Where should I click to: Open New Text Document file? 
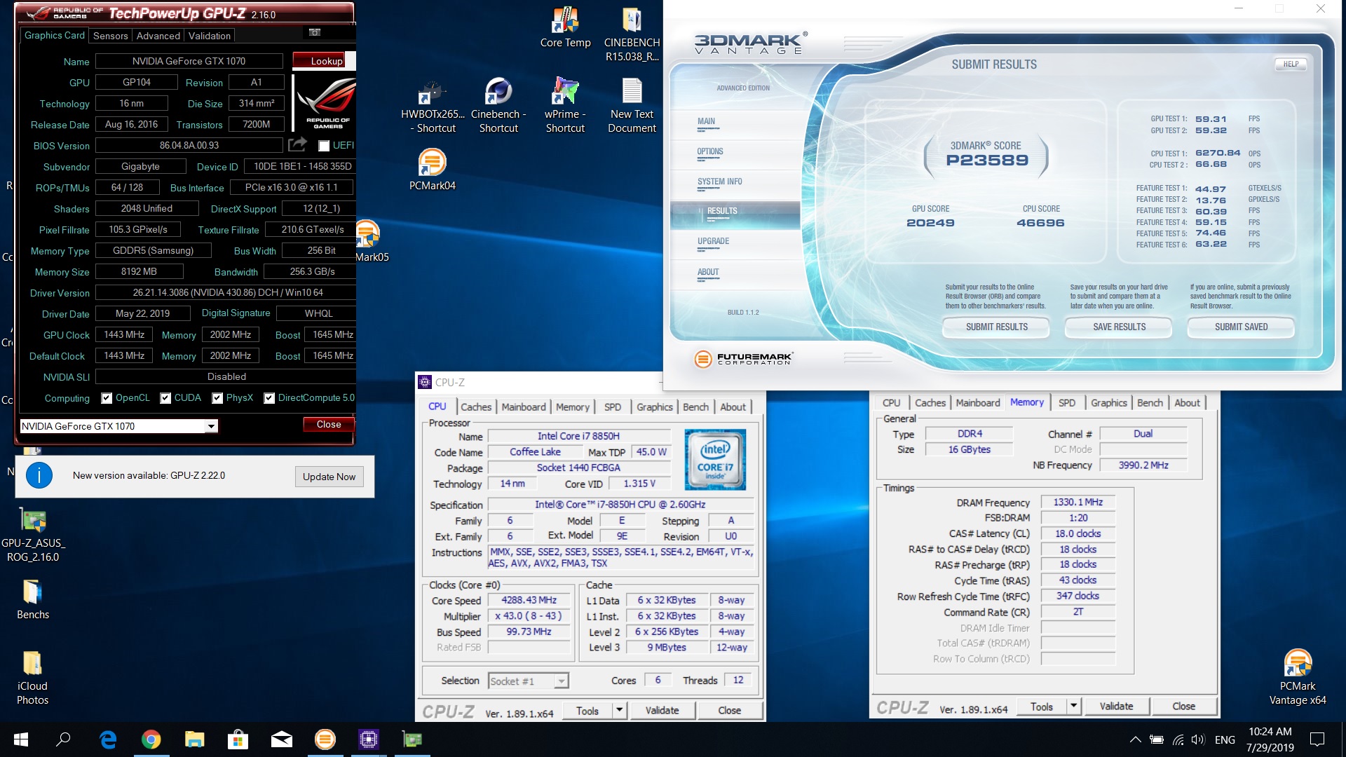pyautogui.click(x=632, y=106)
